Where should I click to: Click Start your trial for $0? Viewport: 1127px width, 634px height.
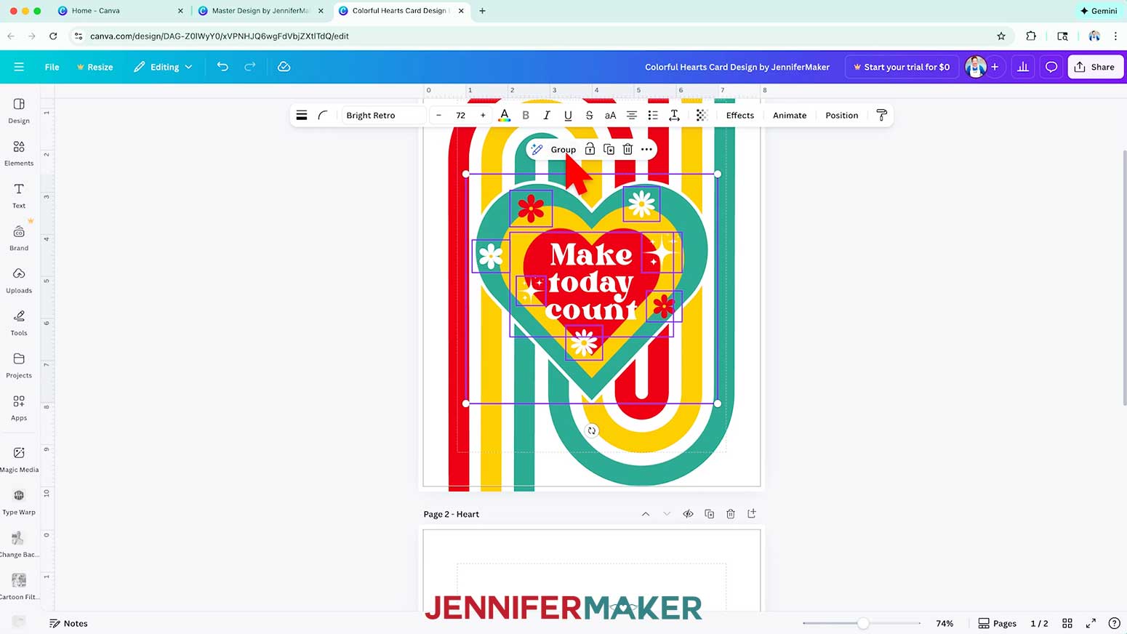[x=901, y=67]
